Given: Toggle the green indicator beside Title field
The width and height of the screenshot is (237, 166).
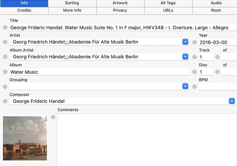Looking at the screenshot, I should [5, 27].
